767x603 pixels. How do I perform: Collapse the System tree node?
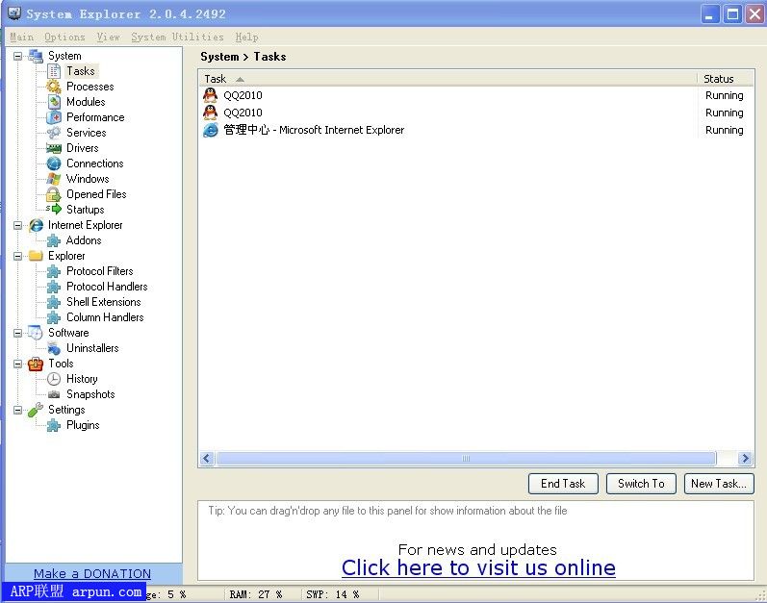point(17,56)
